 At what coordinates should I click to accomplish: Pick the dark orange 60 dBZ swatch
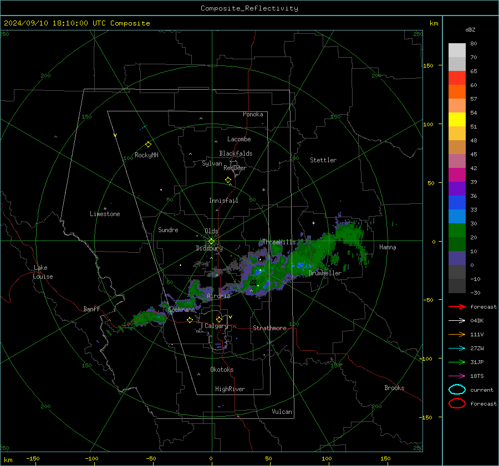(x=457, y=91)
